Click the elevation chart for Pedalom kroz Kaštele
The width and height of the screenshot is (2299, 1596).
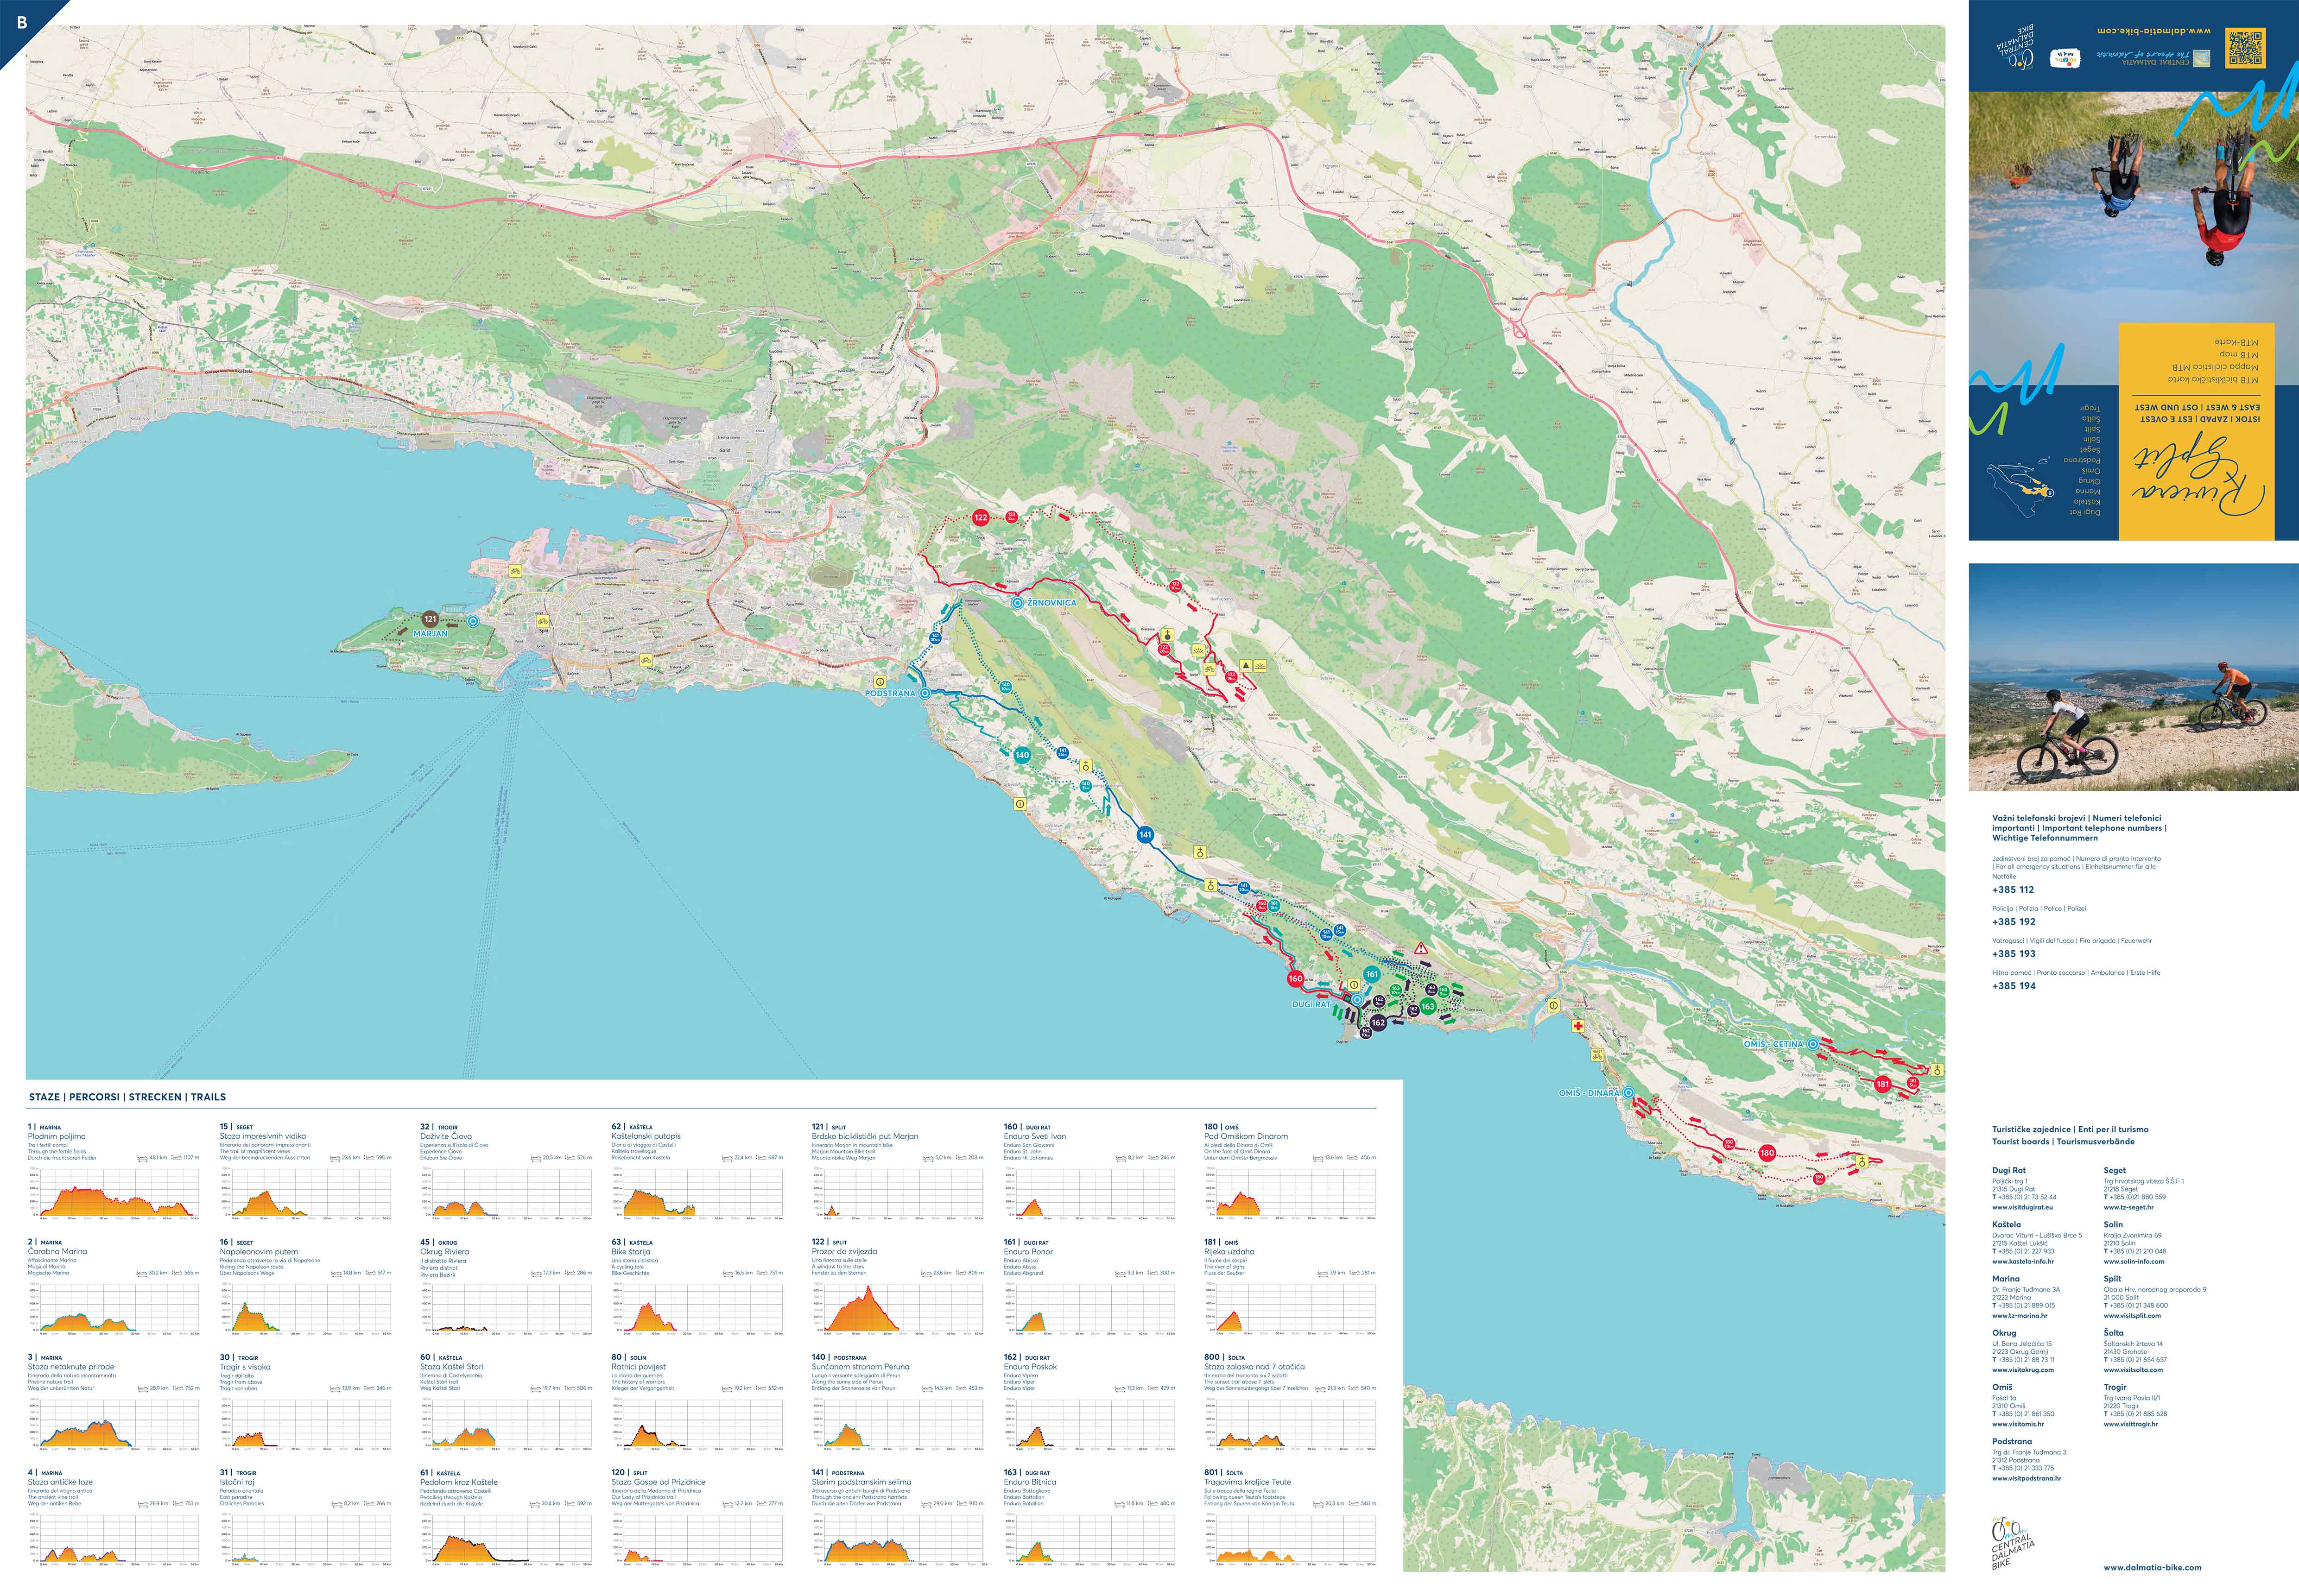506,1540
